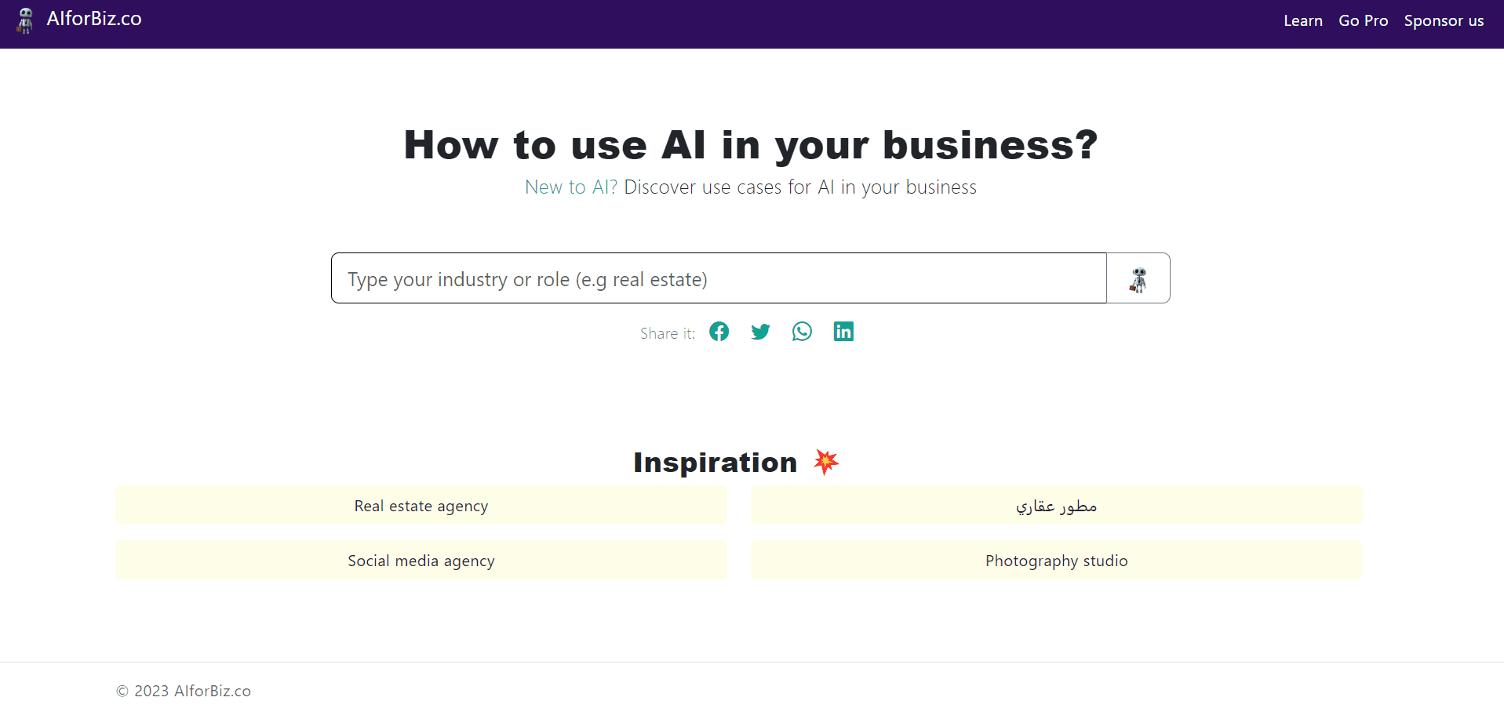The image size is (1504, 719).
Task: Open the Learn menu item
Action: coord(1302,20)
